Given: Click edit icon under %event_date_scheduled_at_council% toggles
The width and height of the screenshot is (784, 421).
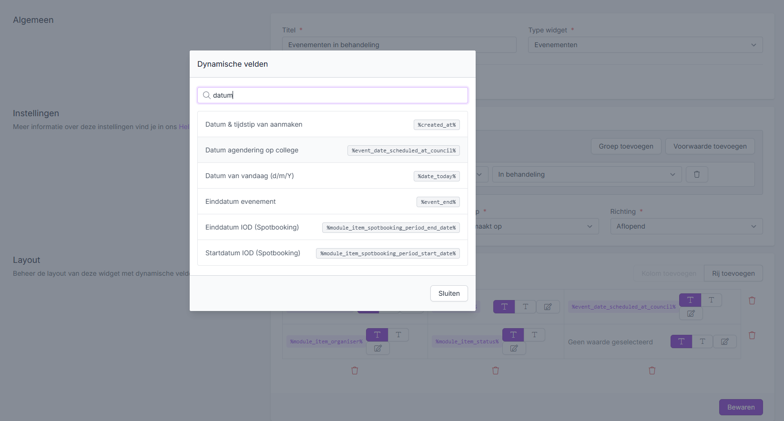Looking at the screenshot, I should coord(691,313).
